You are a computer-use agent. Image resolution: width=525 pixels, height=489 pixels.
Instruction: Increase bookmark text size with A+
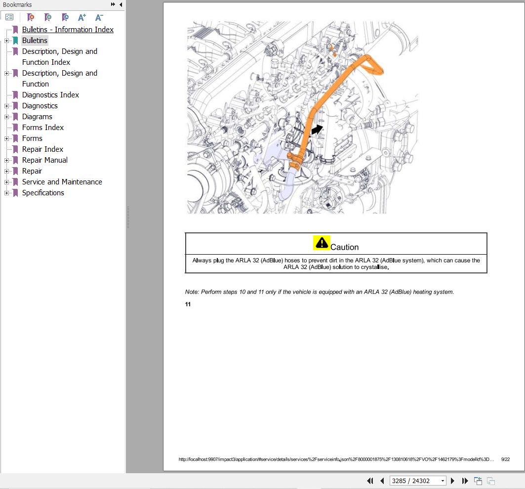82,17
